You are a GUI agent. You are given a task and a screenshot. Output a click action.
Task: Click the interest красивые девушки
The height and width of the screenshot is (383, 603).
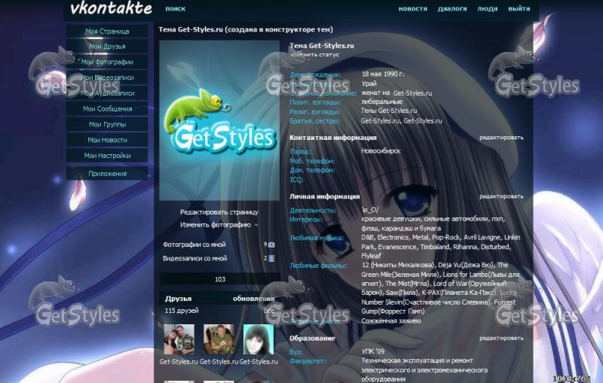coord(391,219)
